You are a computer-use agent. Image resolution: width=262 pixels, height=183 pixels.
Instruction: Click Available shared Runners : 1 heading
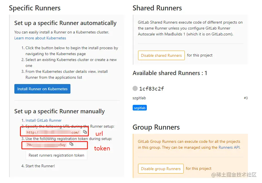pyautogui.click(x=170, y=73)
